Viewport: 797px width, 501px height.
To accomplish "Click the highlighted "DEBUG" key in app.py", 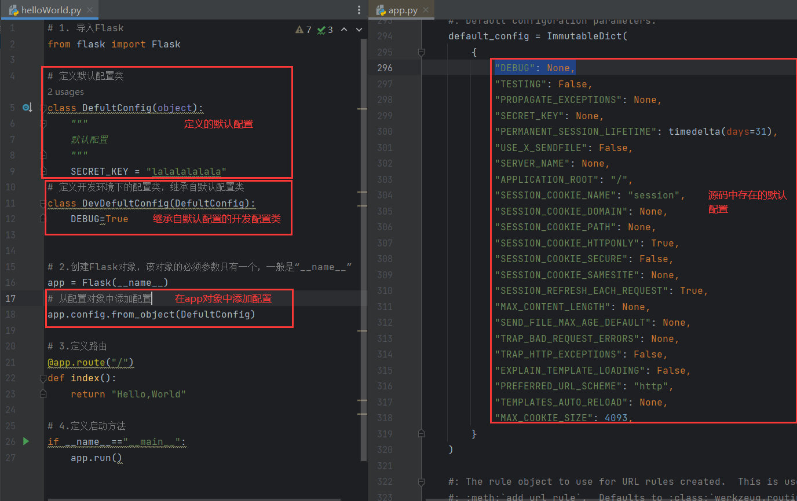I will tap(515, 68).
